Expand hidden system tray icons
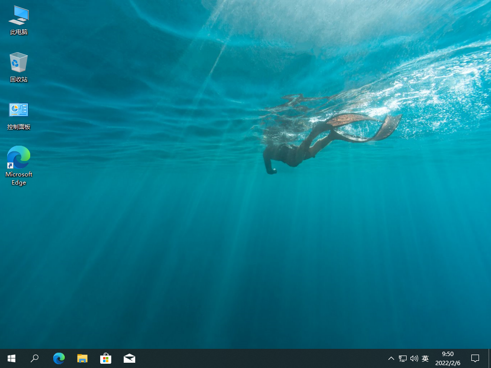 391,358
